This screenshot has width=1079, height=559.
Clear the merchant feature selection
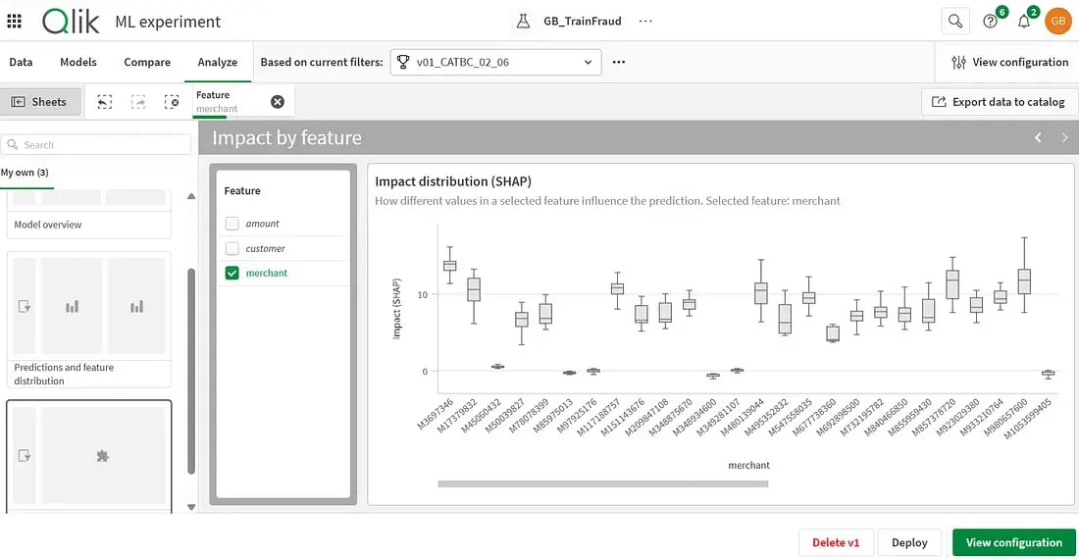[278, 102]
